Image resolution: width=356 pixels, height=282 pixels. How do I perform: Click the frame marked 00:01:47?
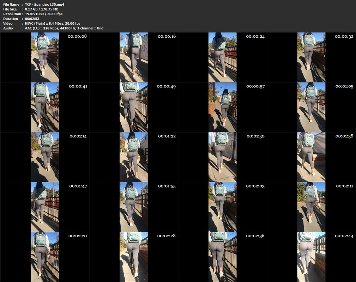pyautogui.click(x=45, y=207)
